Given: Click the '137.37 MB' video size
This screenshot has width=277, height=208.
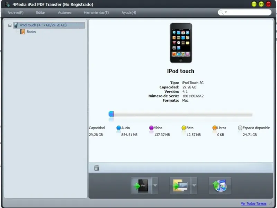Looking at the screenshot, I should (162, 135).
